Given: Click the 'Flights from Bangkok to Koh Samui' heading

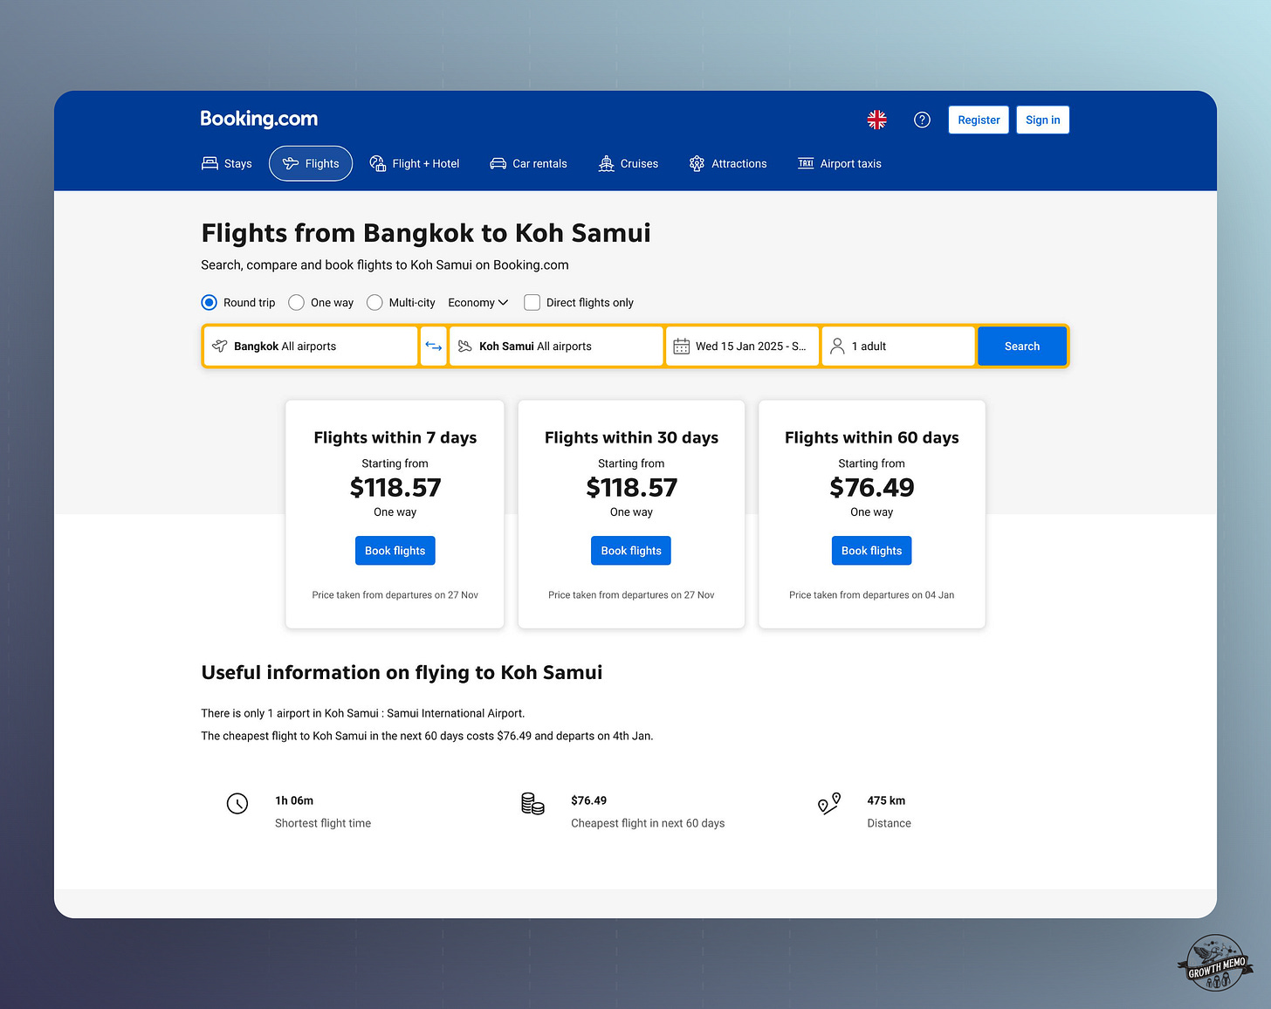Looking at the screenshot, I should [x=426, y=233].
